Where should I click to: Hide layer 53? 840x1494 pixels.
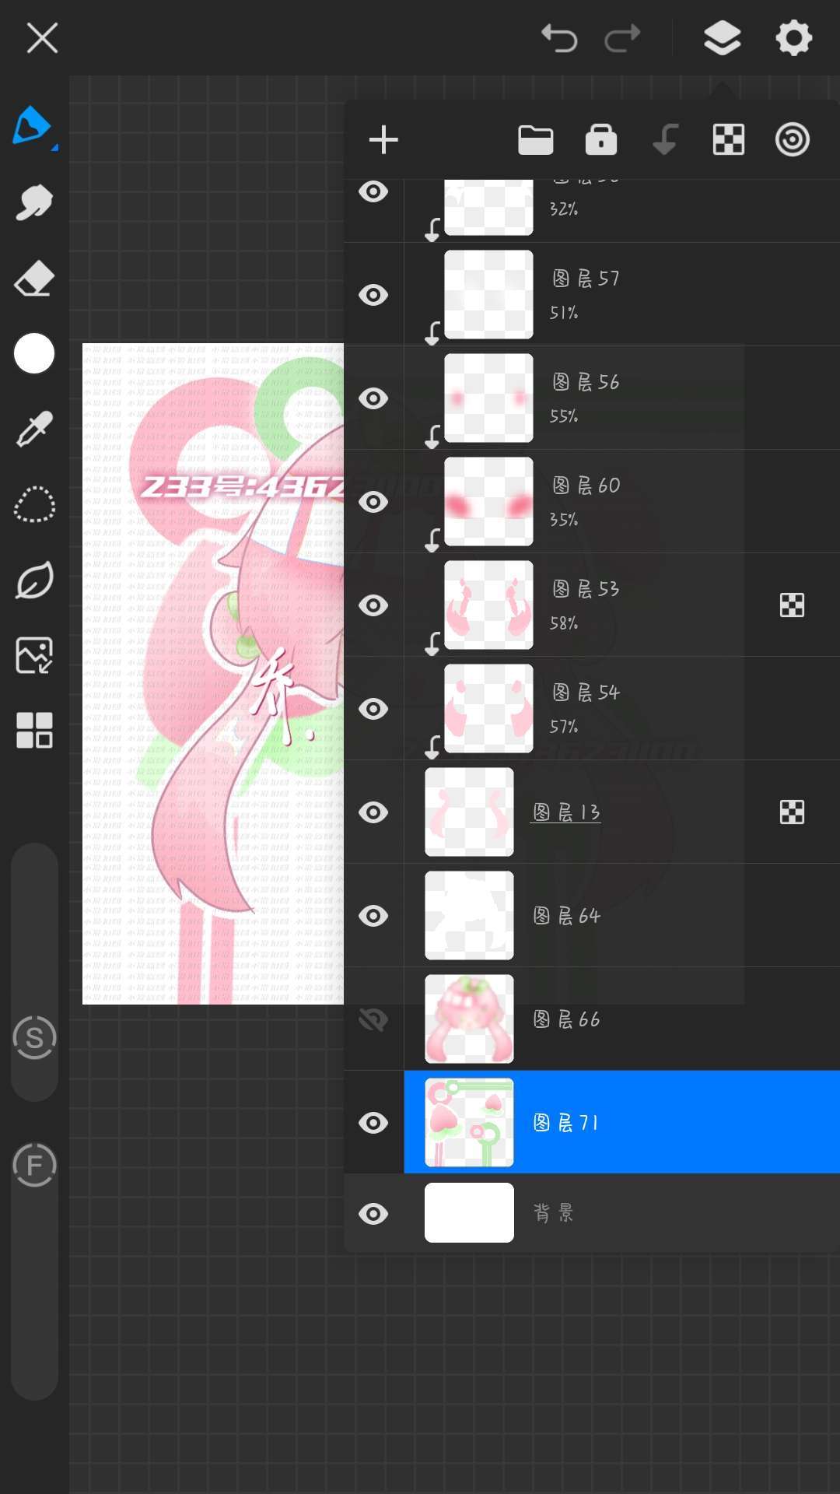(373, 605)
